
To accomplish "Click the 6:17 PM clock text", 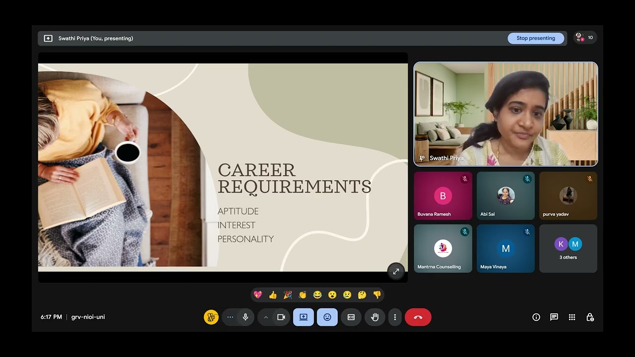I will (51, 317).
